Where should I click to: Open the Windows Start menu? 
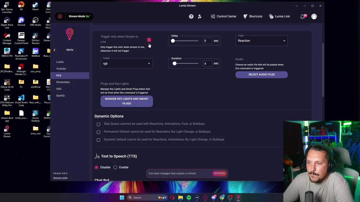tap(122, 198)
